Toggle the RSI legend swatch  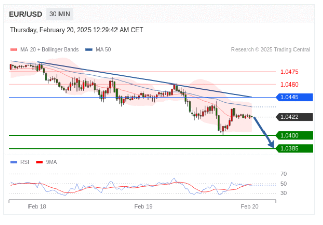[14, 162]
